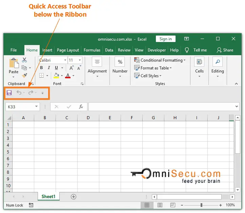Open Format as Table menu
The height and width of the screenshot is (213, 245).
coord(153,68)
